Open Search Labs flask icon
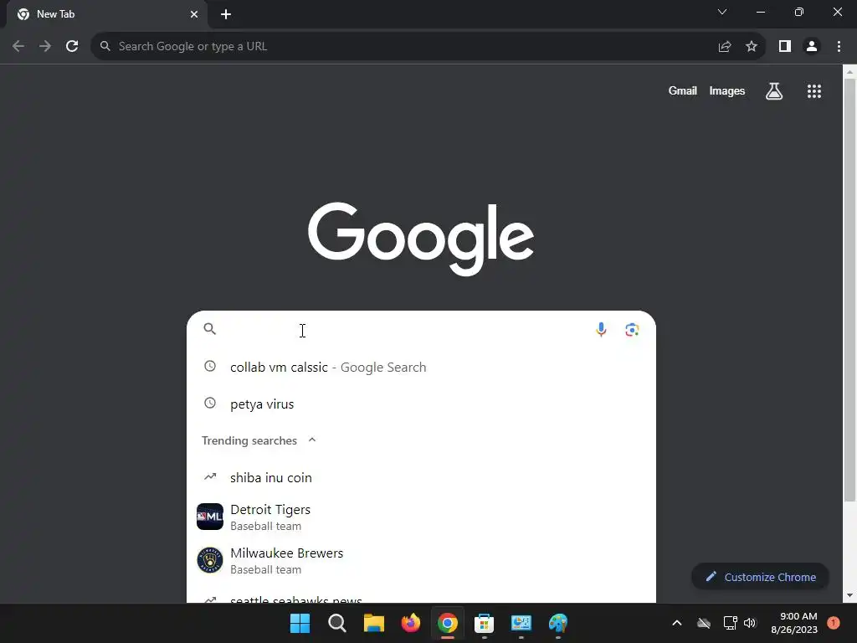857x643 pixels. pyautogui.click(x=774, y=91)
